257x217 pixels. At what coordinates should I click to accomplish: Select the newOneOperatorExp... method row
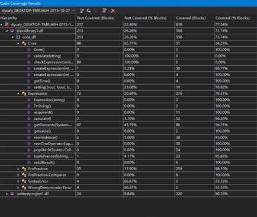point(128,143)
